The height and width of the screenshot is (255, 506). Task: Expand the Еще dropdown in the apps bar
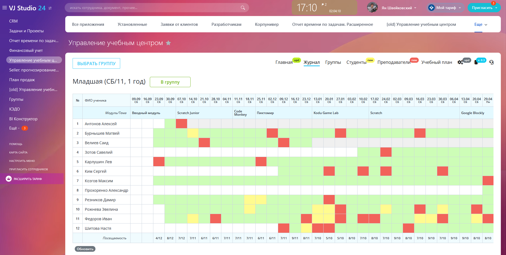(x=480, y=24)
